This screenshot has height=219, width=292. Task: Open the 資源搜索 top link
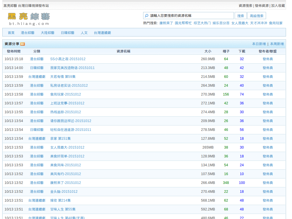coord(246,6)
